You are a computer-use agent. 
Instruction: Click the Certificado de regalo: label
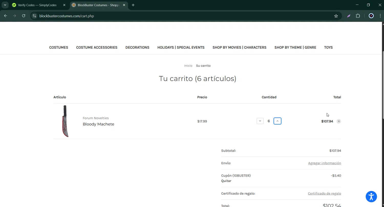(238, 193)
